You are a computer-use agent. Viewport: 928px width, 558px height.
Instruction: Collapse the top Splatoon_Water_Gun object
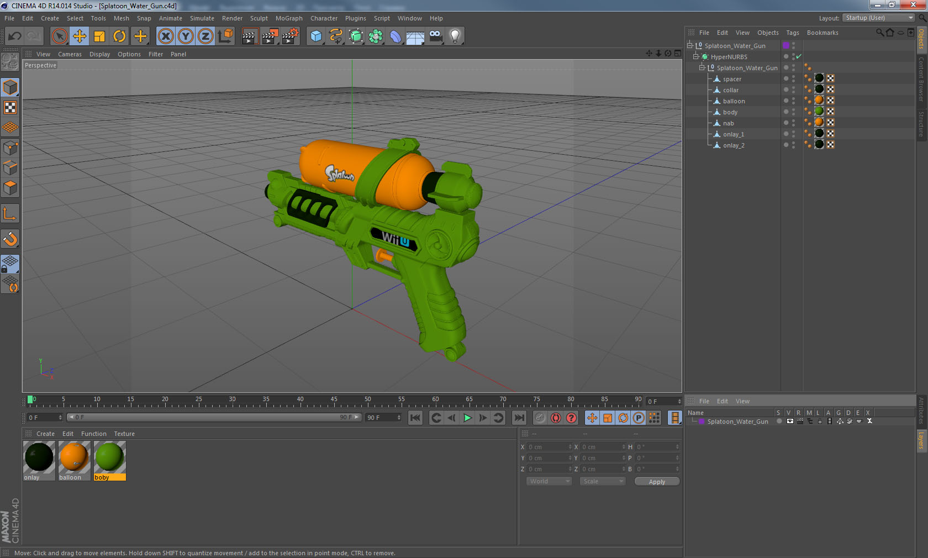tap(689, 45)
